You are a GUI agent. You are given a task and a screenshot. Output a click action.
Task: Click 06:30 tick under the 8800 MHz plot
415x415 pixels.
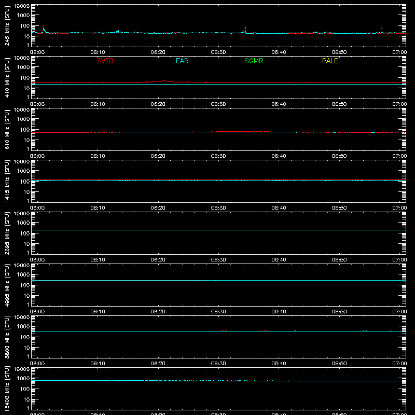point(218,364)
